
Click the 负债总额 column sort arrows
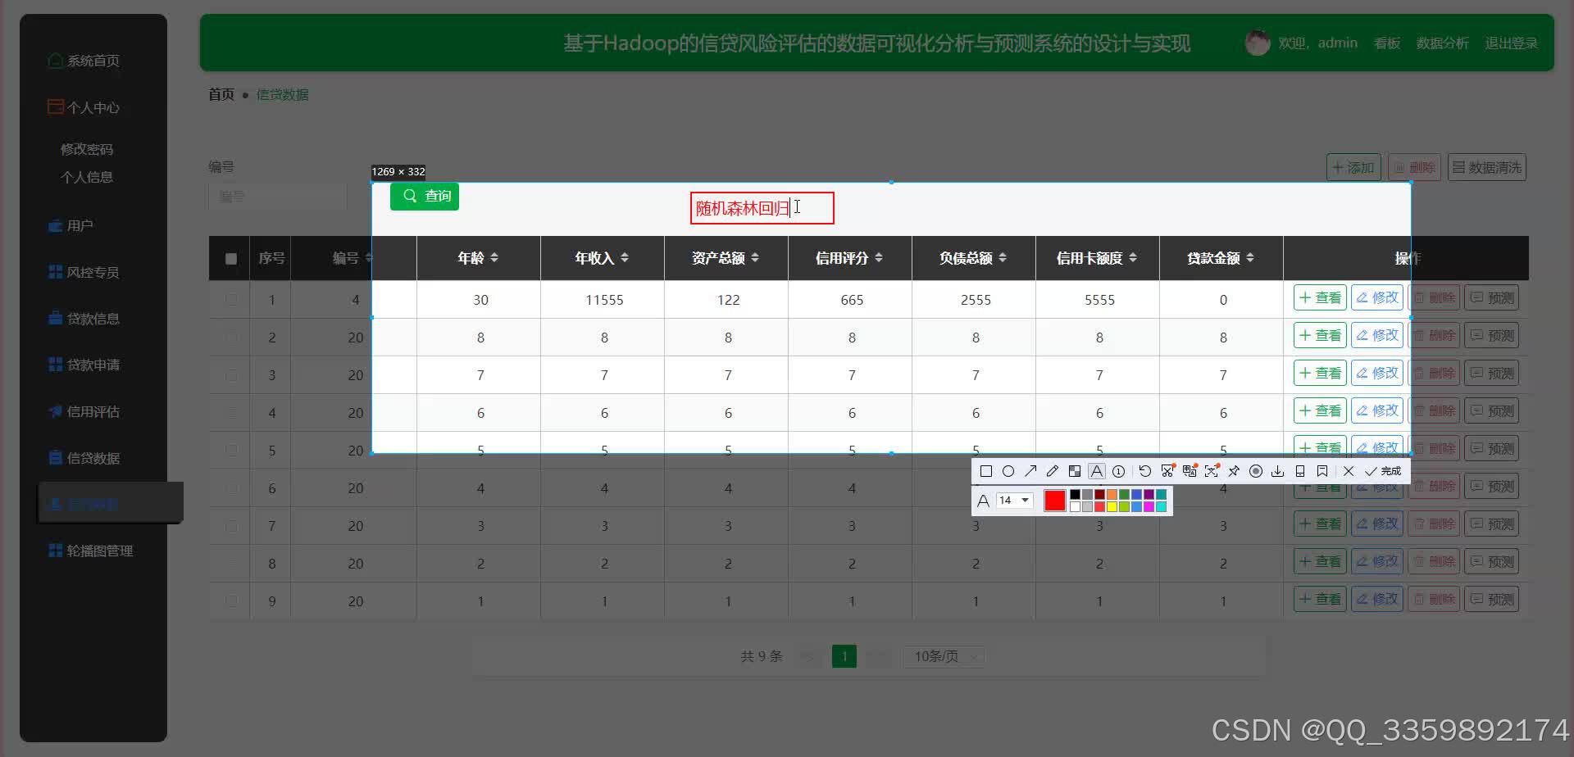[x=1003, y=258]
